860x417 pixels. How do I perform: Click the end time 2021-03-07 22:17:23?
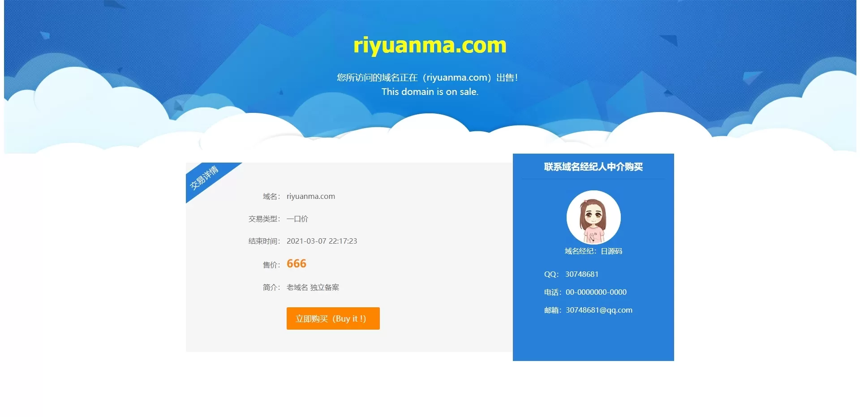coord(322,241)
